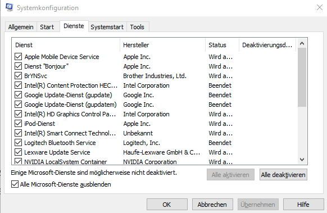327x213 pixels.
Task: Click the iPod-Dienst service name
Action: (40, 124)
